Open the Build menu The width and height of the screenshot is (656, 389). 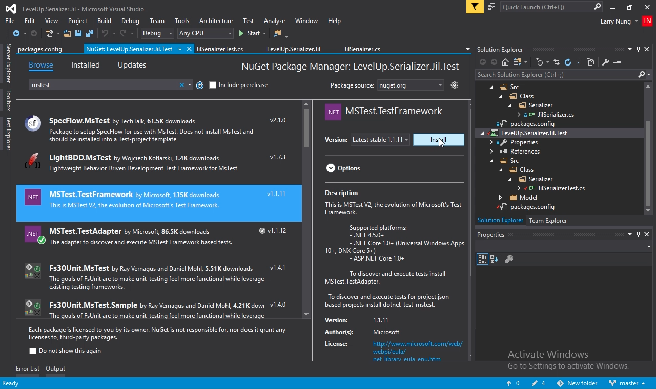104,21
